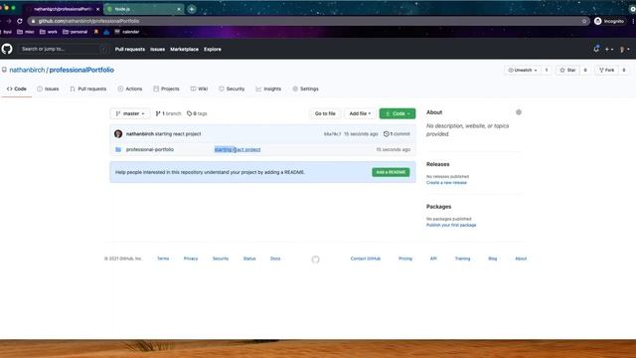The height and width of the screenshot is (358, 636).
Task: Open the footer Terms link
Action: 163,259
